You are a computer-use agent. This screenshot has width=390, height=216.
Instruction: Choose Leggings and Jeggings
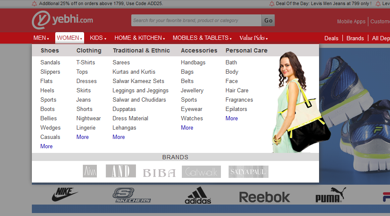(141, 91)
